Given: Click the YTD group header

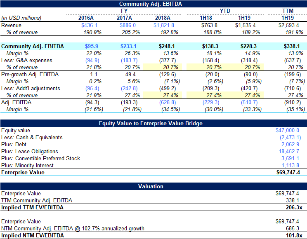Looking at the screenshot, I should pyautogui.click(x=225, y=11).
